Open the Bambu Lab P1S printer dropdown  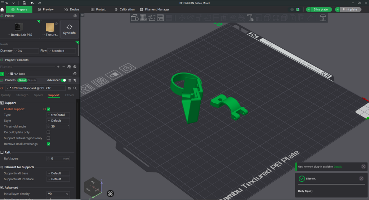click(x=20, y=30)
